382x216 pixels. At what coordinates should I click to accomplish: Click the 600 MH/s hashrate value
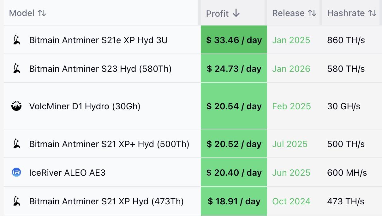[x=347, y=173]
